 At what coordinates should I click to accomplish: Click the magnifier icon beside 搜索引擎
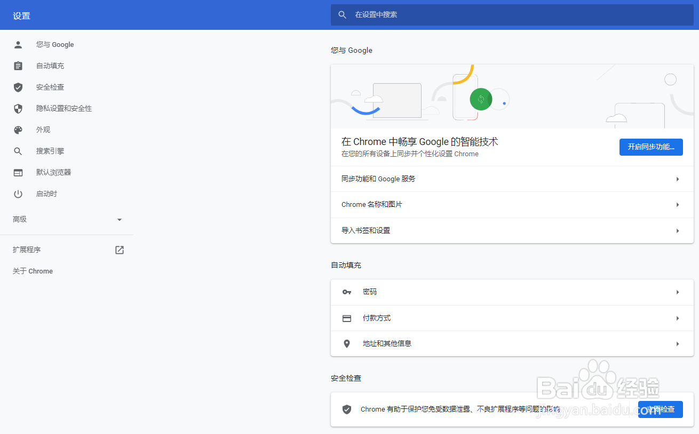[x=18, y=151]
